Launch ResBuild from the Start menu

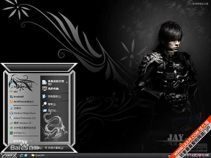pyautogui.click(x=17, y=97)
